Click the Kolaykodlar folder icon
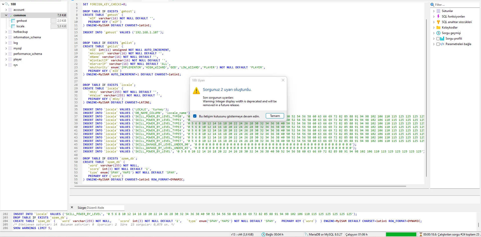The width and height of the screenshot is (481, 237). [438, 28]
